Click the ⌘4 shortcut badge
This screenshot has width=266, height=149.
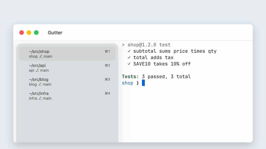click(x=108, y=94)
